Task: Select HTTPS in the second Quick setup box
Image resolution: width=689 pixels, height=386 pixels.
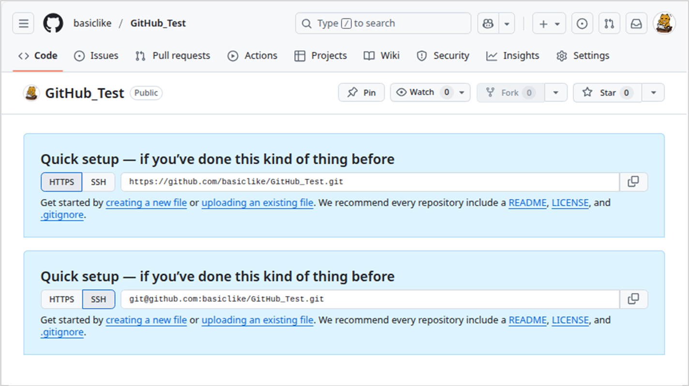Action: (x=61, y=300)
